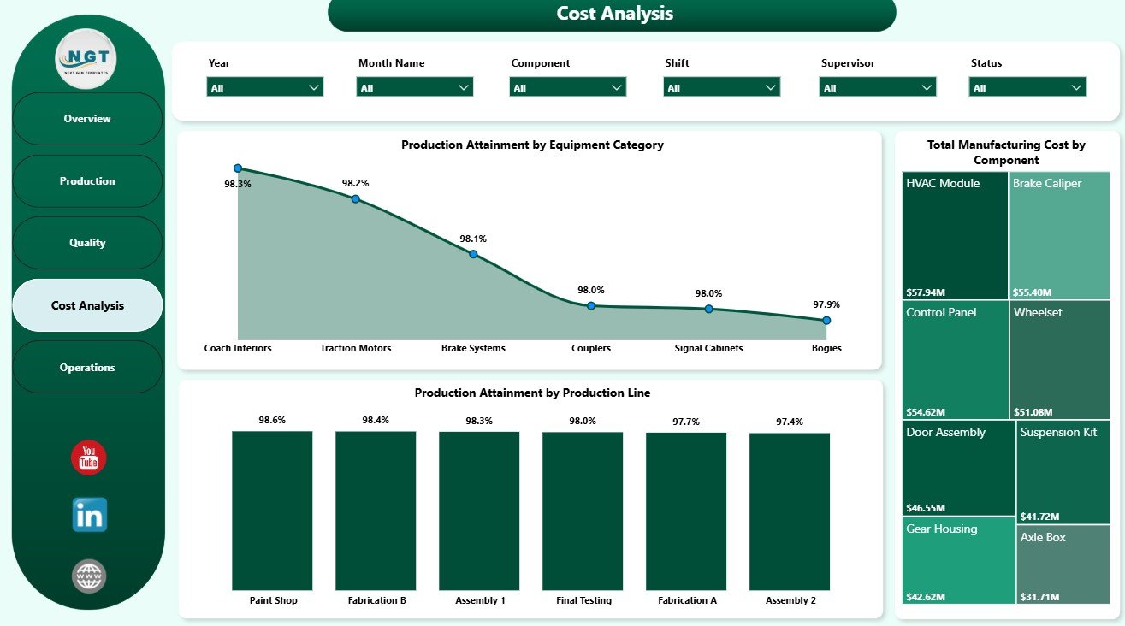1125x626 pixels.
Task: Click the Couplers data point
Action: [591, 305]
